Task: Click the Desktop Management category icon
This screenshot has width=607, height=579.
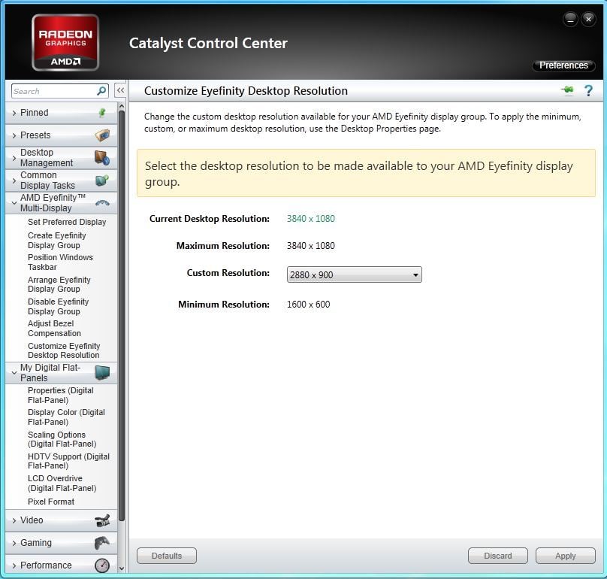Action: [x=102, y=158]
